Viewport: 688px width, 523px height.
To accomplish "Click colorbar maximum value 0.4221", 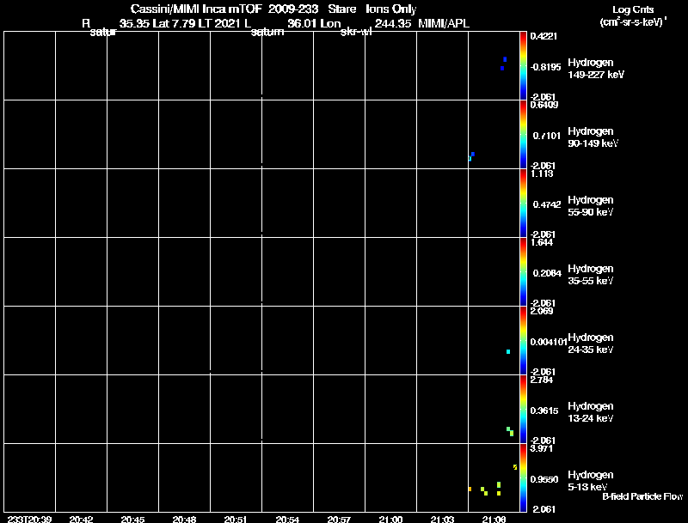I will click(544, 36).
